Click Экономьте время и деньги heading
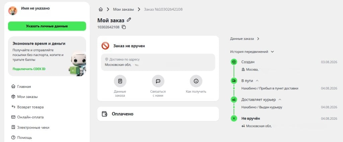Image resolution: width=343 pixels, height=142 pixels. click(x=39, y=44)
